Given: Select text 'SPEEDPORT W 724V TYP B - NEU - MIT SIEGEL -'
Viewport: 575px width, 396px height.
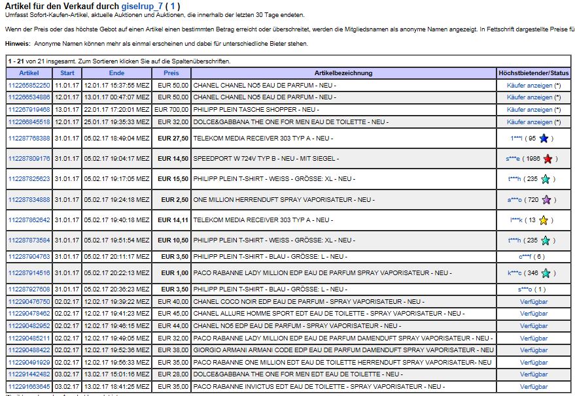Looking at the screenshot, I should point(266,159).
